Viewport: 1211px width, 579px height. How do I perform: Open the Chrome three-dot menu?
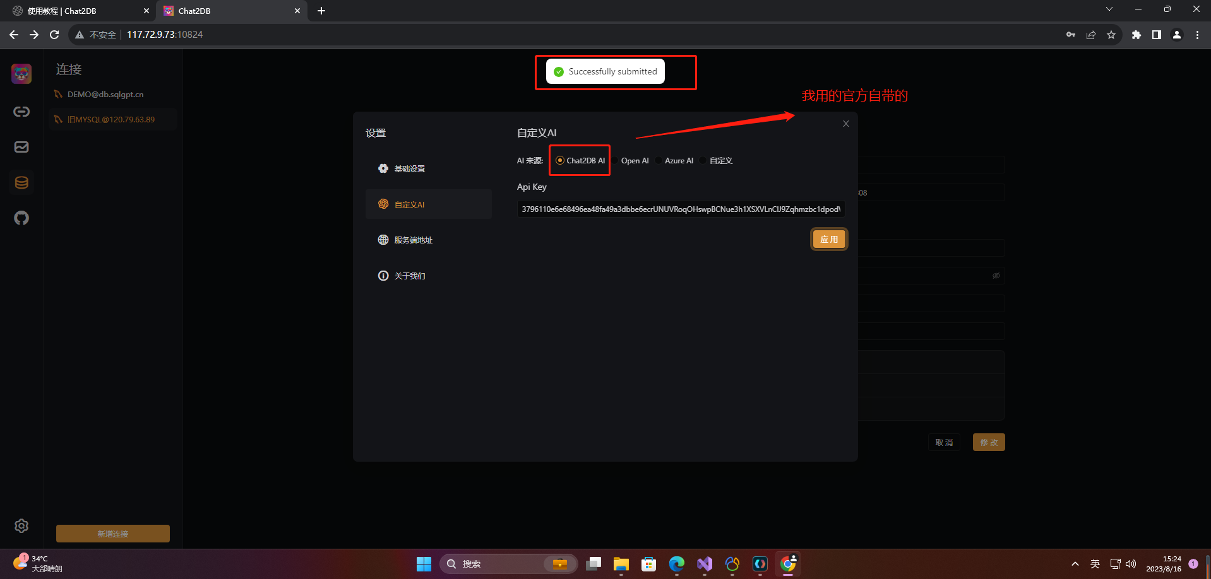pos(1197,35)
